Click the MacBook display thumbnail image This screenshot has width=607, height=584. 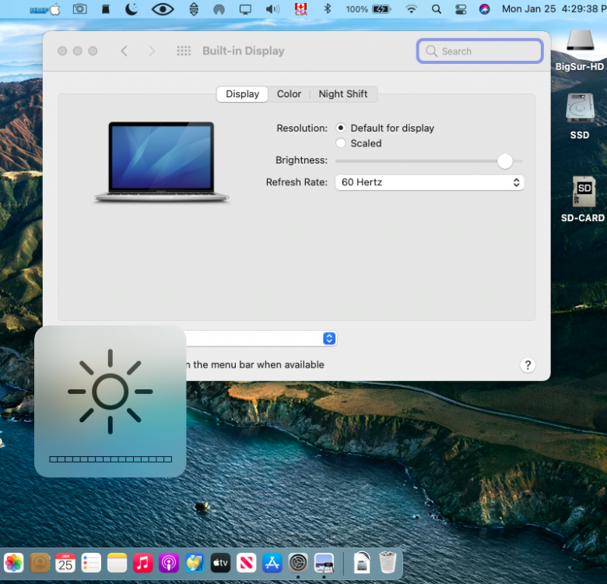tap(161, 162)
